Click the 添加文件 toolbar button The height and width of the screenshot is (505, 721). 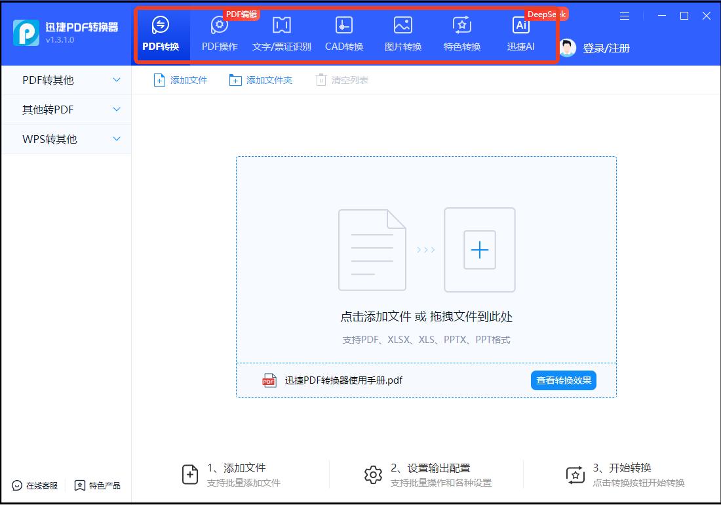tap(180, 80)
